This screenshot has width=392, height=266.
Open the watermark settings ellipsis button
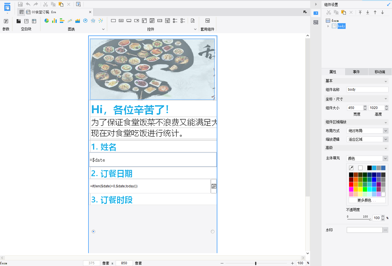pos(385,230)
